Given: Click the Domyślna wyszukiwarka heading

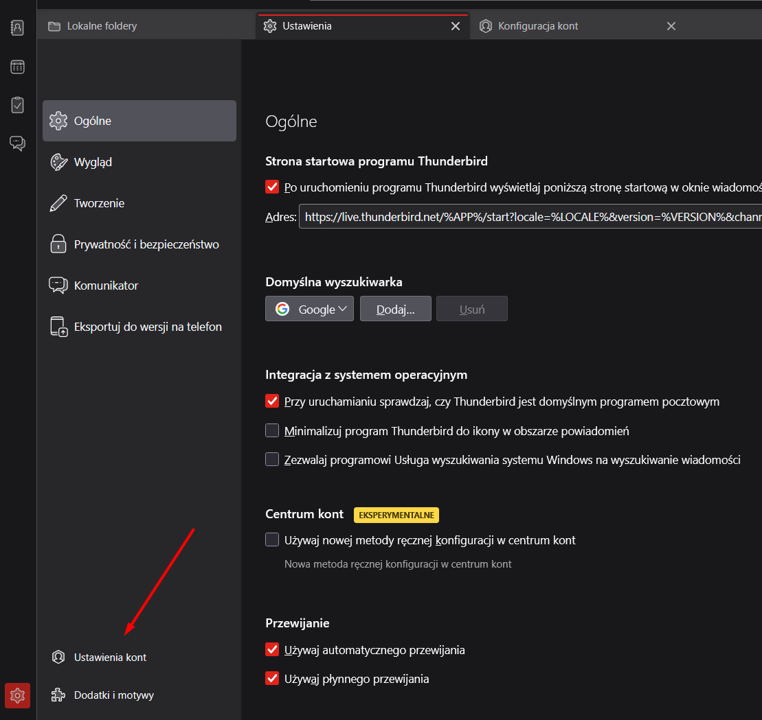Looking at the screenshot, I should (x=334, y=282).
